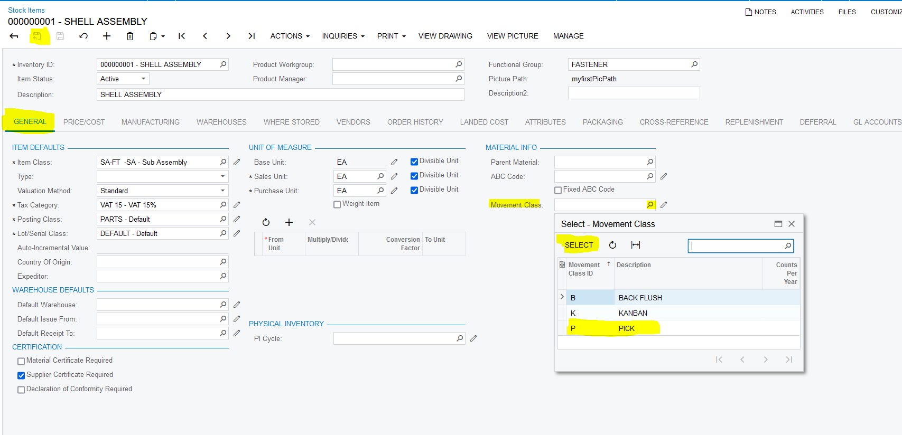This screenshot has height=435, width=902.
Task: Enable the Weight Item checkbox
Action: click(x=337, y=204)
